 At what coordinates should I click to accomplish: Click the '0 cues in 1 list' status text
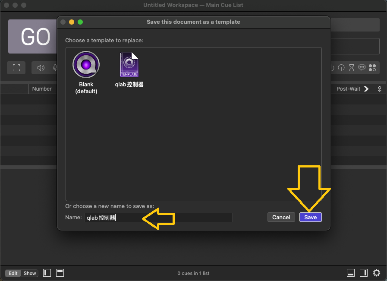pyautogui.click(x=193, y=273)
